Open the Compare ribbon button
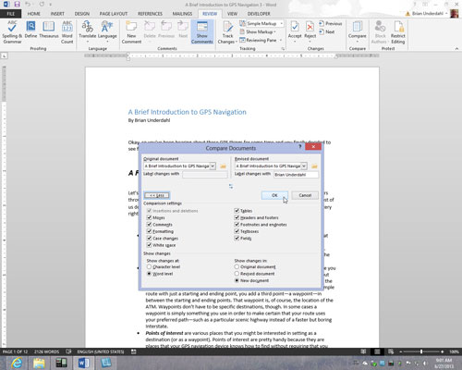 [x=358, y=32]
